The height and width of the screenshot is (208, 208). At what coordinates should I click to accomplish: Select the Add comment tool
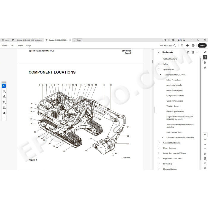click(x=4, y=91)
